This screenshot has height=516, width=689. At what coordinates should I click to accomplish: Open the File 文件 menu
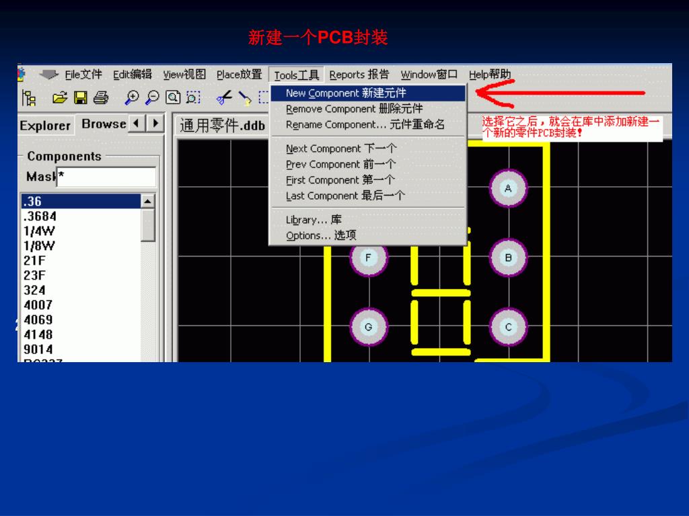click(83, 75)
